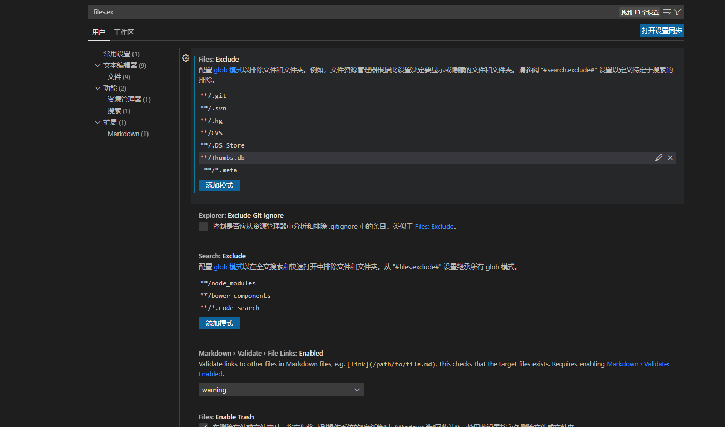This screenshot has width=725, height=427.
Task: Open the glob 模式 link in Search: Exclude
Action: (x=228, y=267)
